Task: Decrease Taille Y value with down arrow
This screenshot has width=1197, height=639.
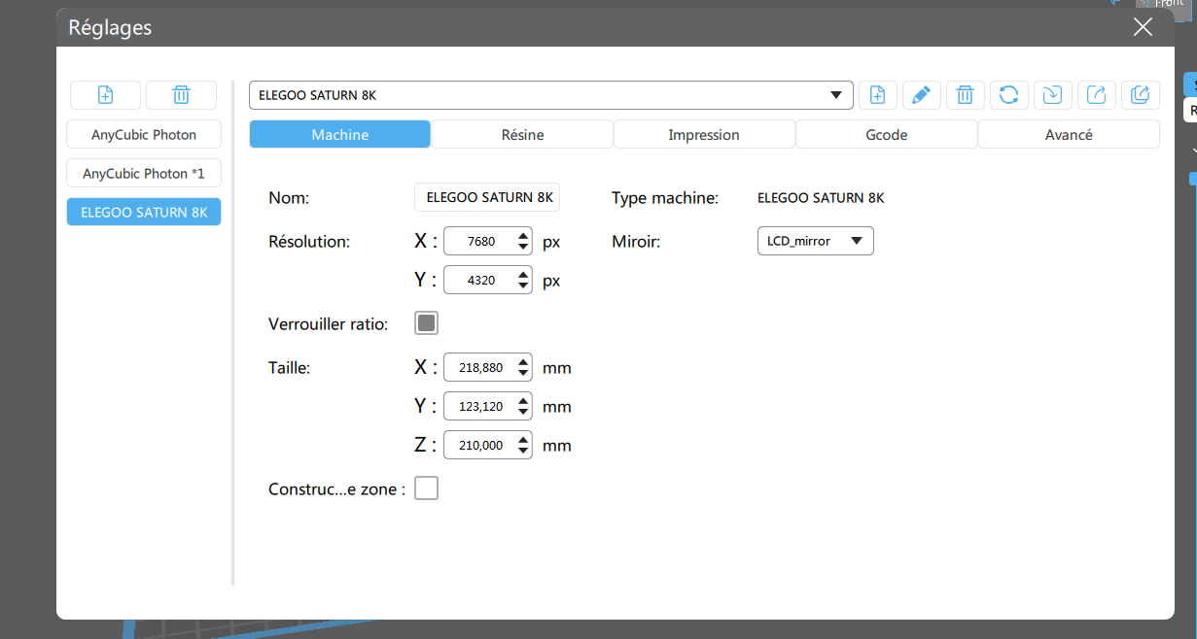Action: tap(524, 412)
